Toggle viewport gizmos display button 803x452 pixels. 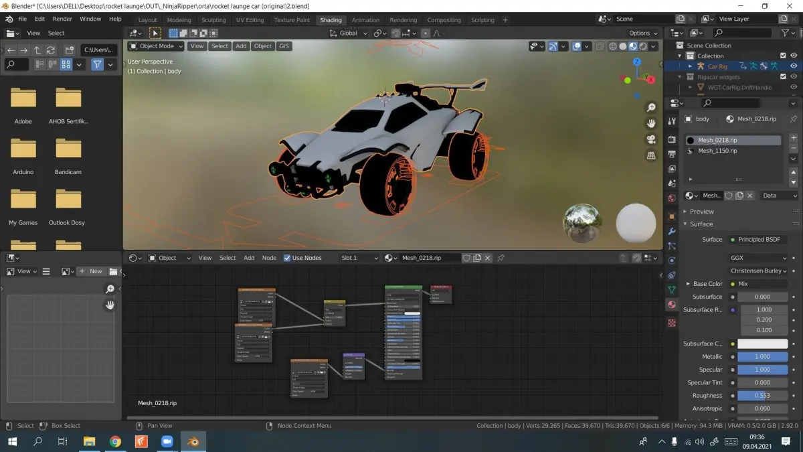point(553,46)
